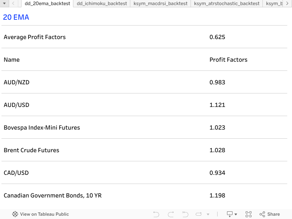Switch to dd_ichimoku_backtest tab

click(102, 3)
